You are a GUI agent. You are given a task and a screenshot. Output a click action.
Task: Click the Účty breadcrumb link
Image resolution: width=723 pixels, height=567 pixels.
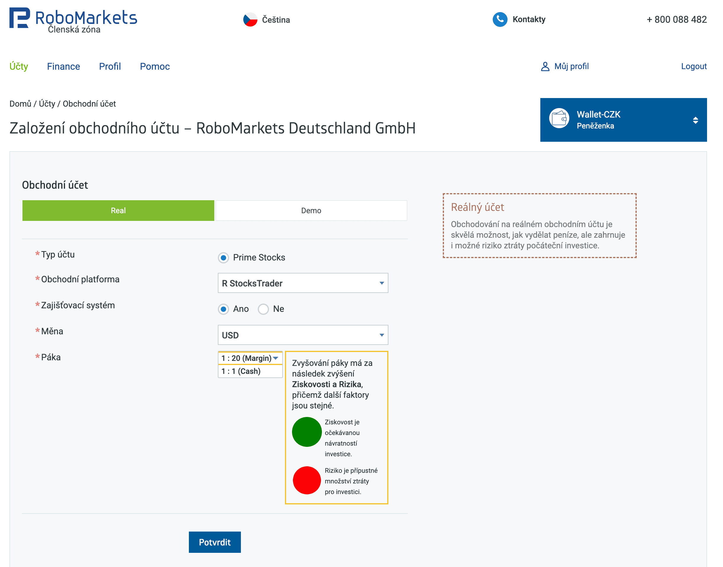click(47, 104)
